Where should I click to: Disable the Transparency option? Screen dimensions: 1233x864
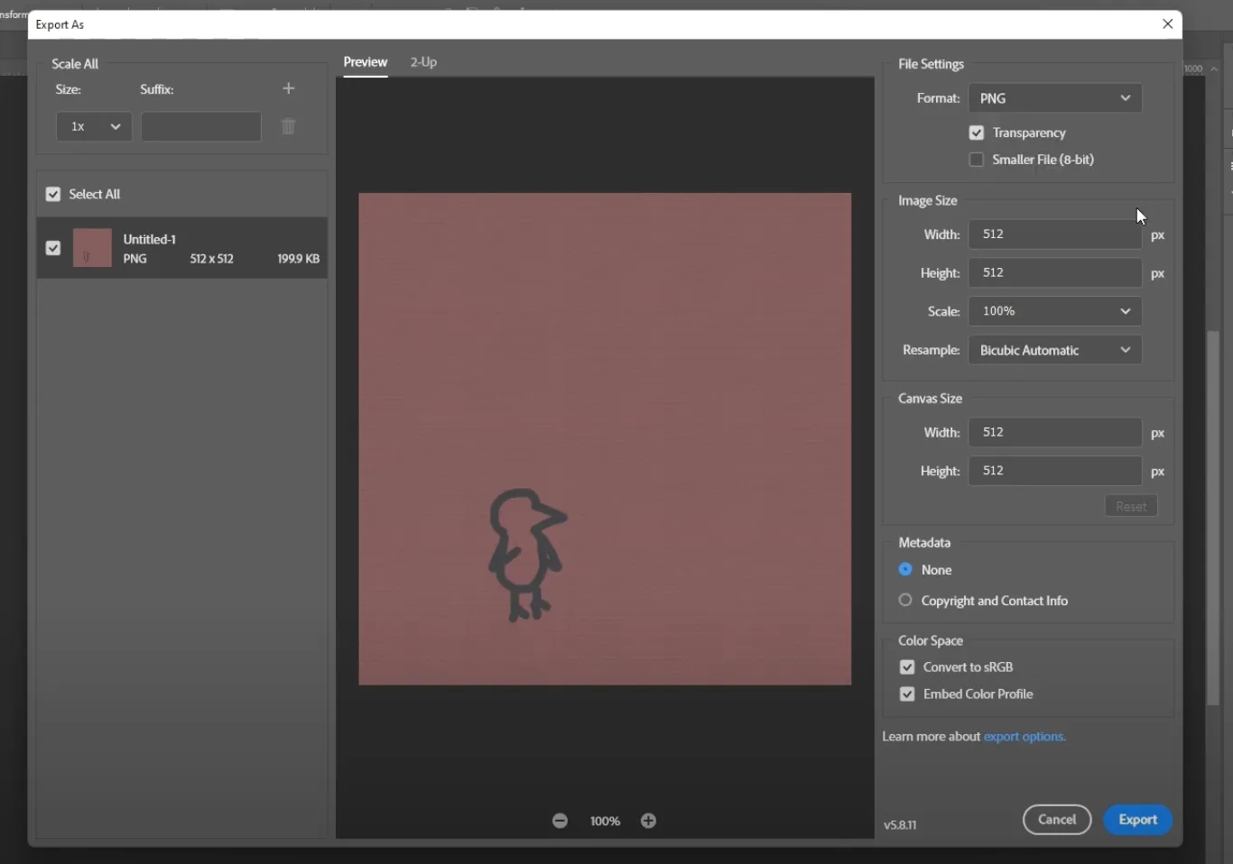coord(977,133)
